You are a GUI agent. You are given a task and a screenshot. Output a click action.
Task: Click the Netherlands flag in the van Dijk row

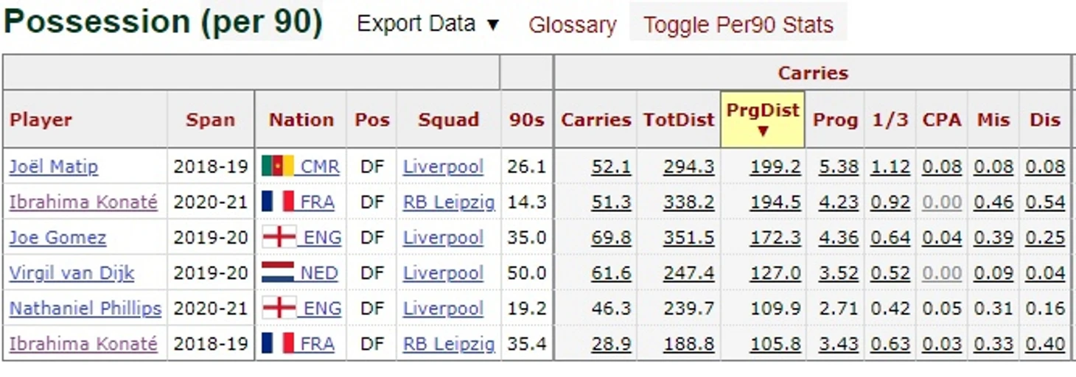pos(278,272)
